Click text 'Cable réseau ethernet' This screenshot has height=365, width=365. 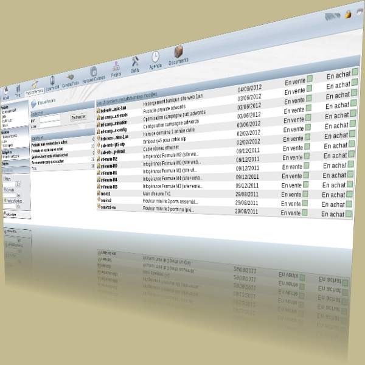tap(161, 148)
